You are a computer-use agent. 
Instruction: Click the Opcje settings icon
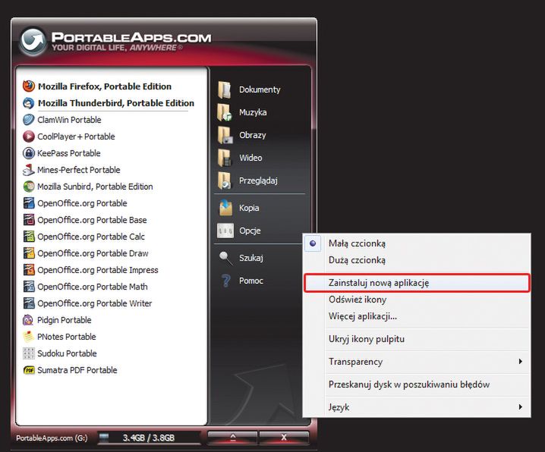(x=225, y=231)
